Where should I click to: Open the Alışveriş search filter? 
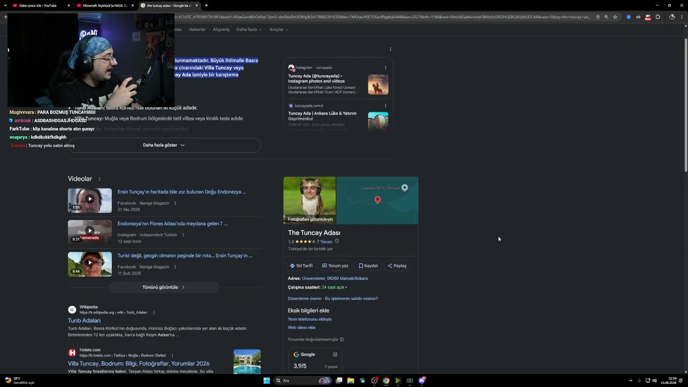click(221, 30)
